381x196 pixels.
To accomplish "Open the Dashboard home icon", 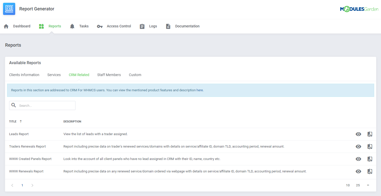I will 6,26.
